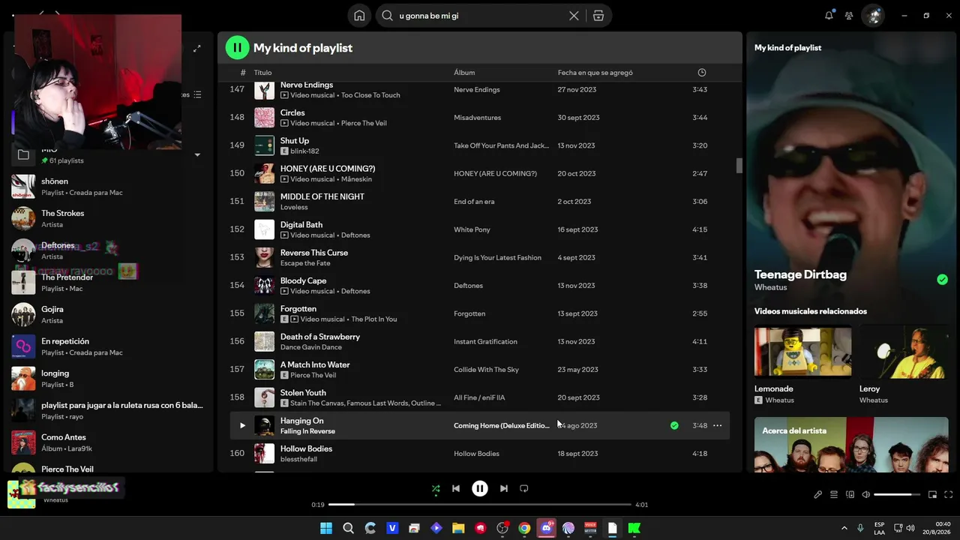Viewport: 960px width, 540px height.
Task: Skip to the next track
Action: point(504,488)
